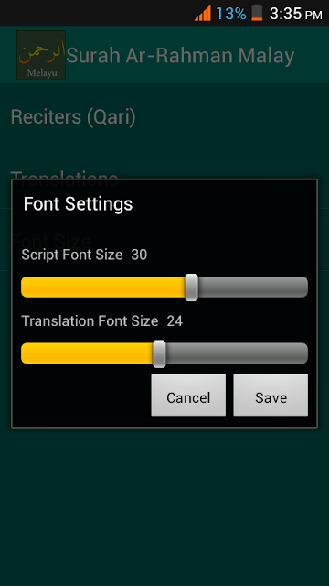Click the Translation Font Size slider thumb
Screen dimensions: 329x586
click(159, 353)
